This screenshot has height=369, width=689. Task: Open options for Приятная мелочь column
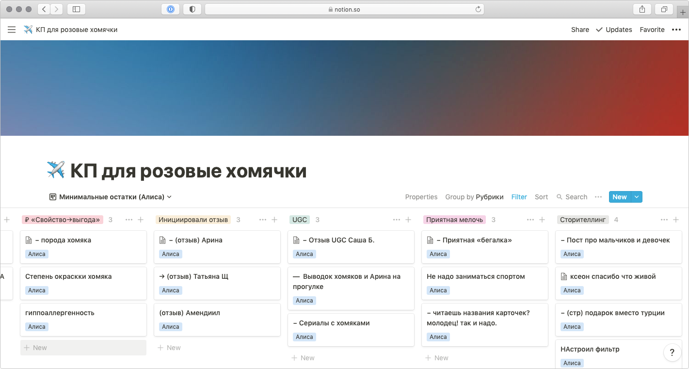pyautogui.click(x=530, y=220)
